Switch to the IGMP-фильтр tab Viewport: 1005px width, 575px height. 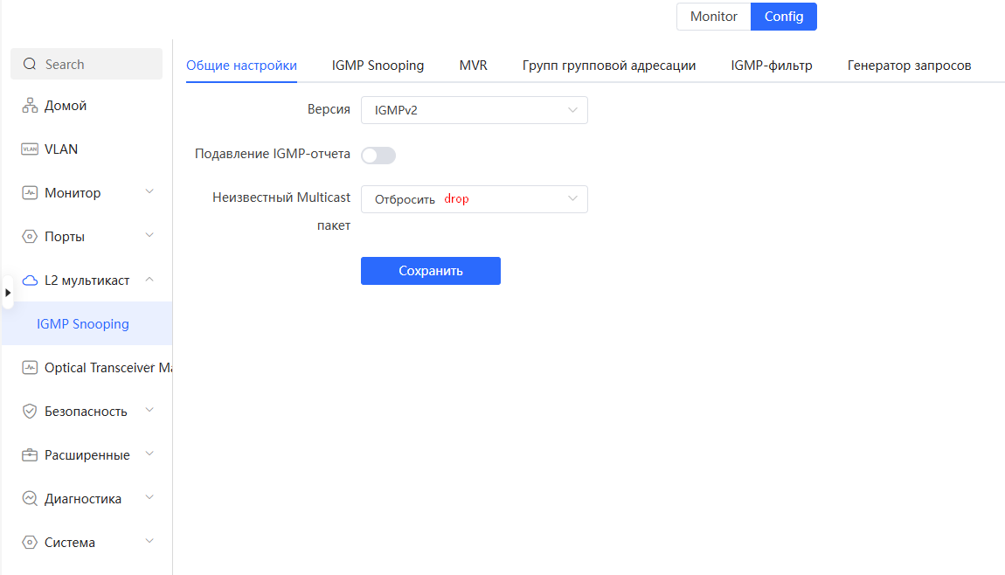pos(771,66)
